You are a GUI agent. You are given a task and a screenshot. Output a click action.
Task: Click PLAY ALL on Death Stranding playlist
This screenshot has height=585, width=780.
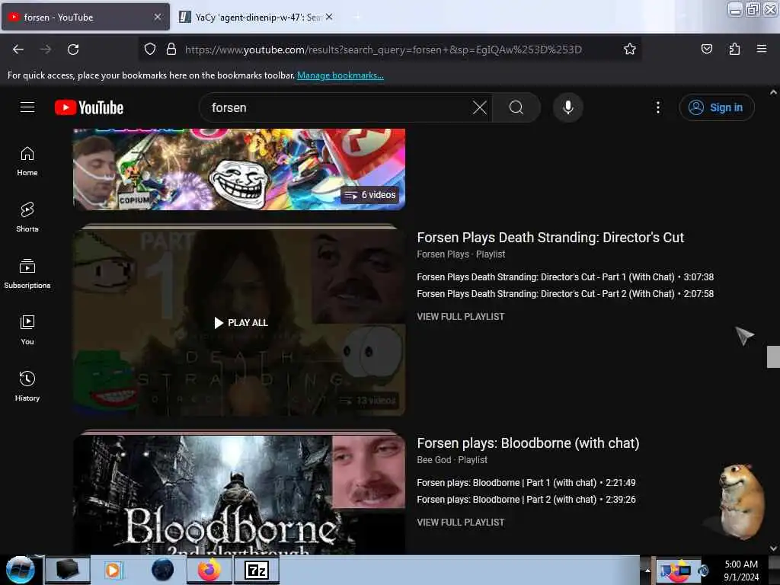coord(241,323)
